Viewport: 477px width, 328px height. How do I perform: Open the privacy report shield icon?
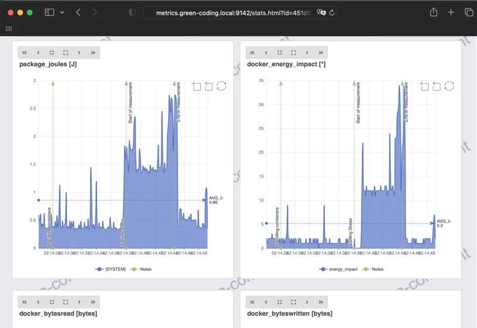tap(132, 13)
